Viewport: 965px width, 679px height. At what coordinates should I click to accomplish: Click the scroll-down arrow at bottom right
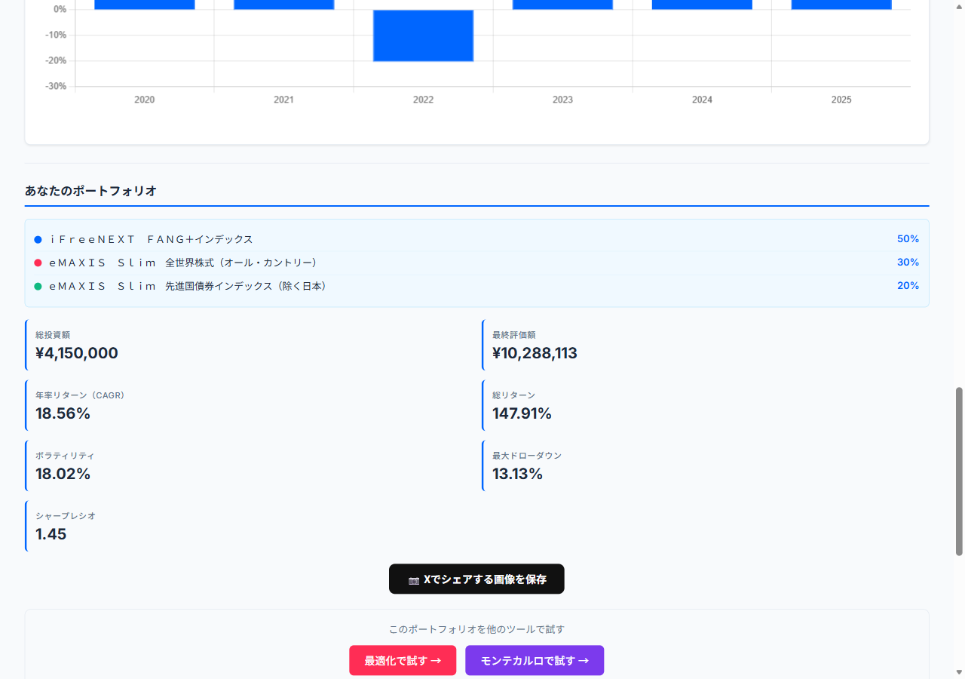pyautogui.click(x=958, y=671)
